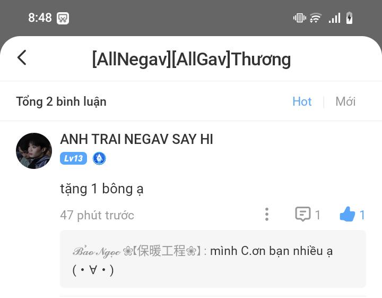This screenshot has height=298, width=382.
Task: Tap the [AllNegav][AllGav]Thương title
Action: (192, 59)
